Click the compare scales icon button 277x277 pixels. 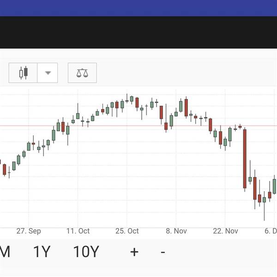[x=82, y=73]
